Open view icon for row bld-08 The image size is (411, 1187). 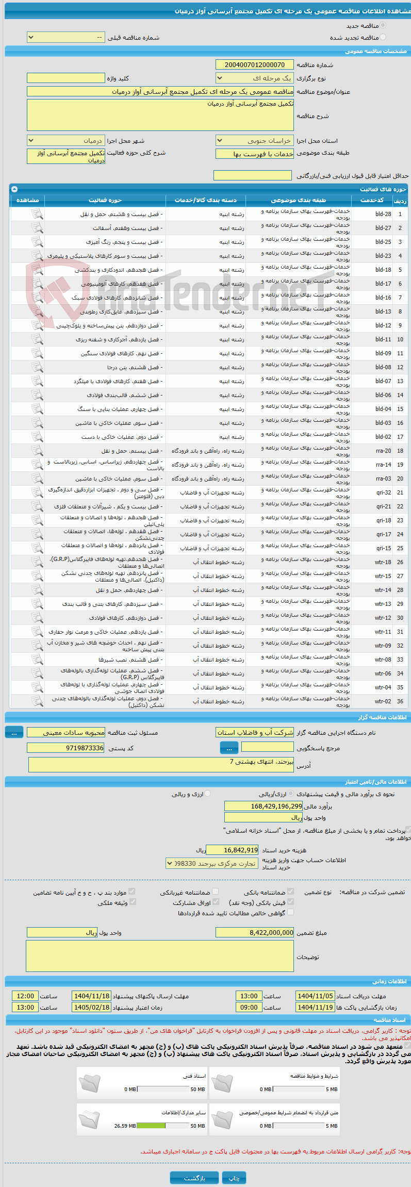[x=37, y=367]
